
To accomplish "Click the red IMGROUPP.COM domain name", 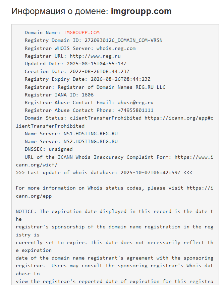I will pos(81,32).
